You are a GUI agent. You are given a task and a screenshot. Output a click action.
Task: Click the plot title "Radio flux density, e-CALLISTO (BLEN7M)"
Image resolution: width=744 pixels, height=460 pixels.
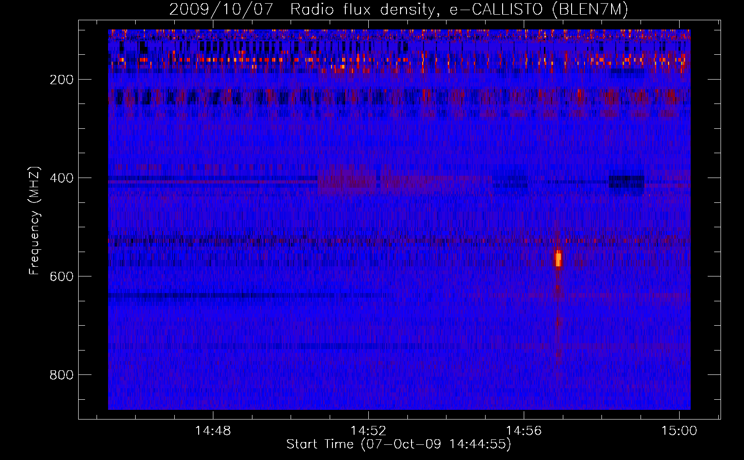coord(459,10)
